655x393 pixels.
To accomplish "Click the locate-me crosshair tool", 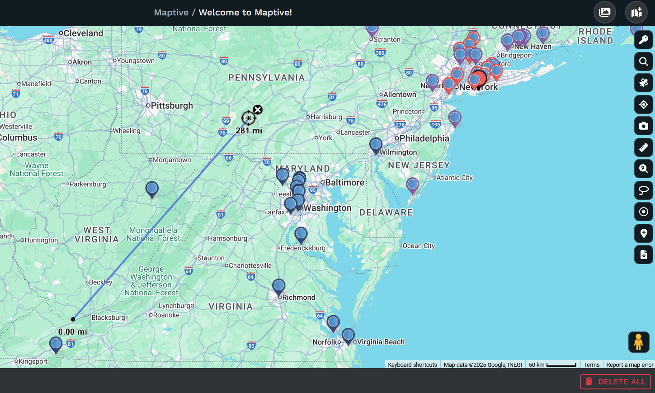I will coord(644,104).
